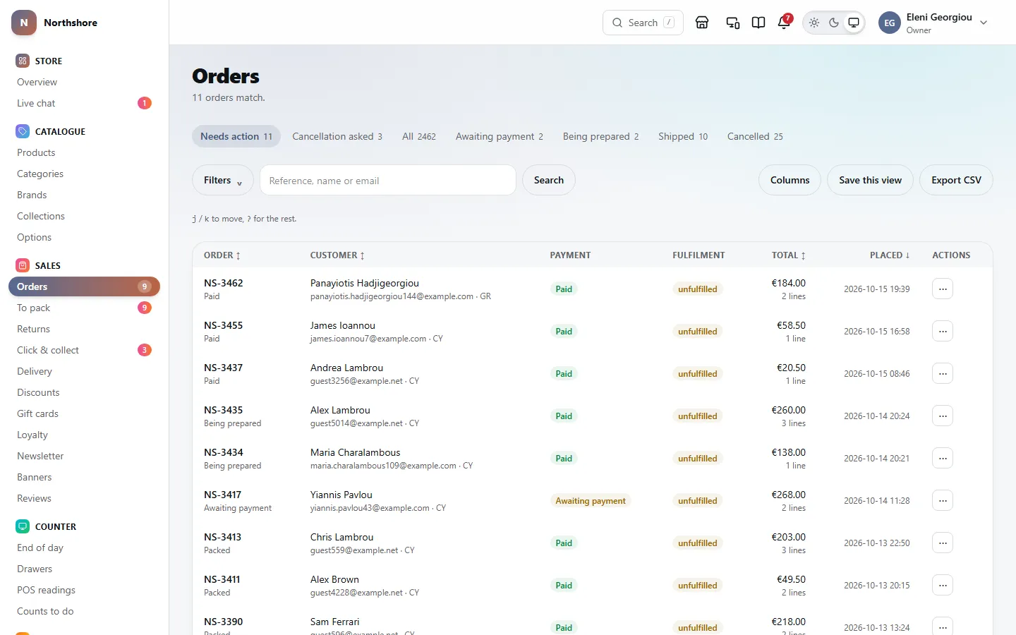1016x635 pixels.
Task: Select the Shipped tab
Action: 683,136
